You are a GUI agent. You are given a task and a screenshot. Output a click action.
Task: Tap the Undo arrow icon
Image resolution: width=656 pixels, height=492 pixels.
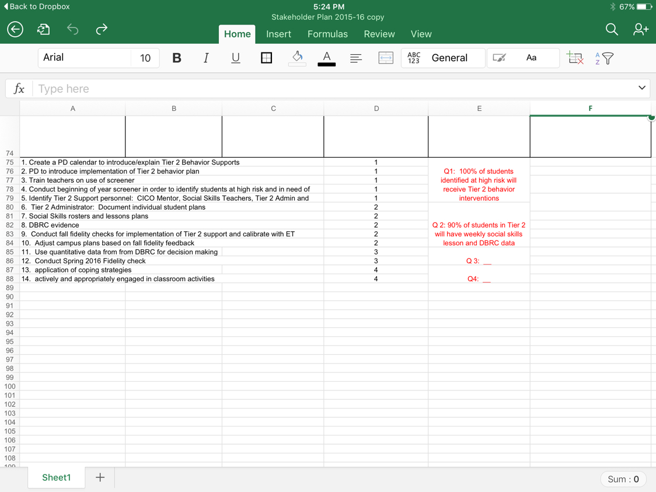coord(72,29)
